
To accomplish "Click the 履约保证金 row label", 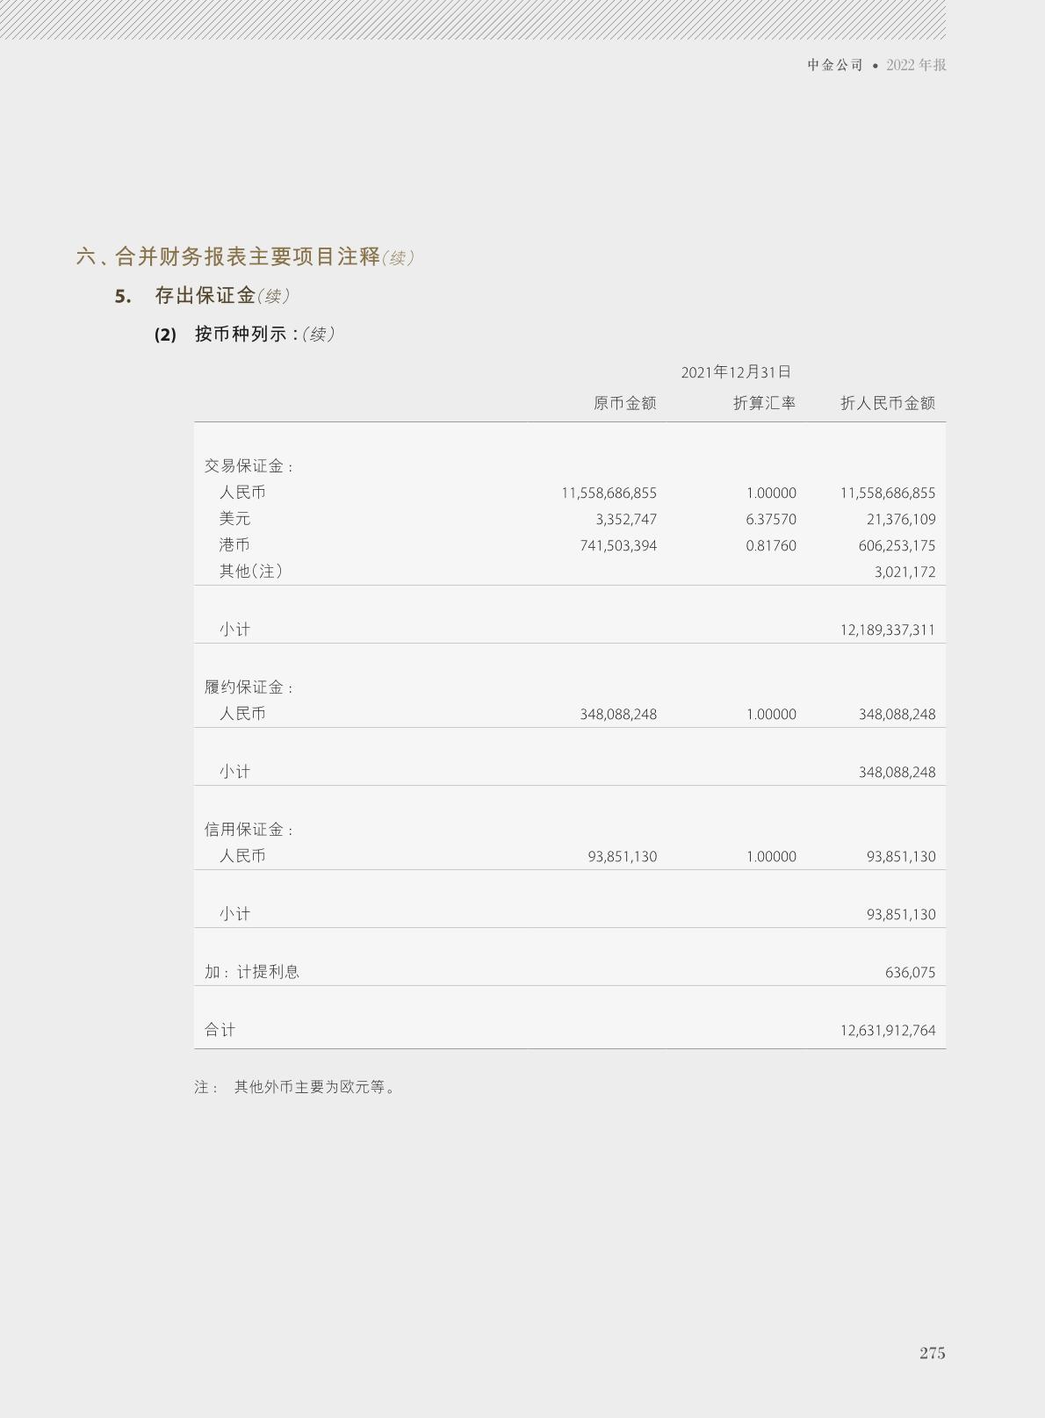I will tap(249, 687).
